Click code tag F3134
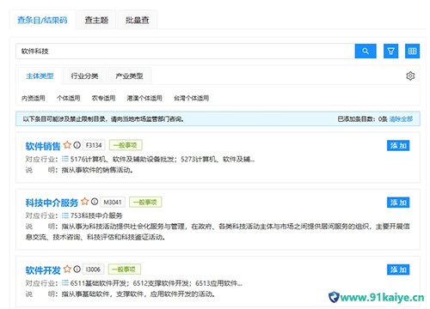Image resolution: width=430 pixels, height=309 pixels. point(94,145)
